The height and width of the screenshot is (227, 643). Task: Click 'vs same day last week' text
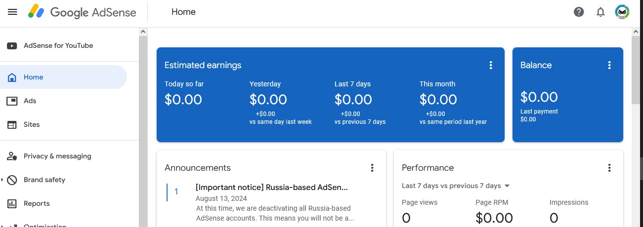281,122
